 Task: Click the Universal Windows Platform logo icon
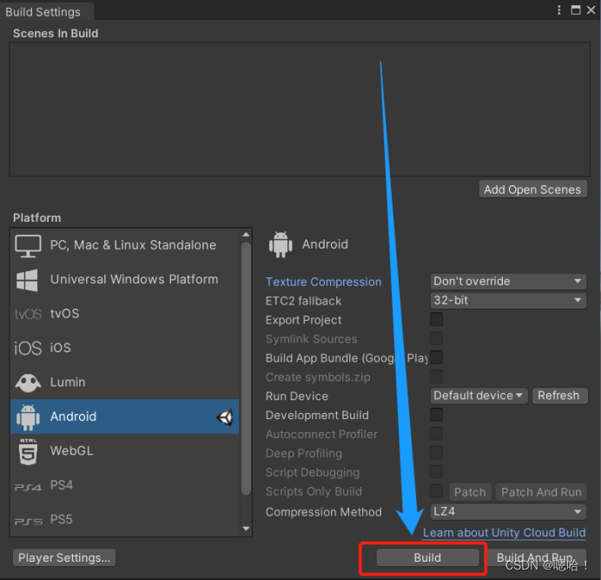27,280
